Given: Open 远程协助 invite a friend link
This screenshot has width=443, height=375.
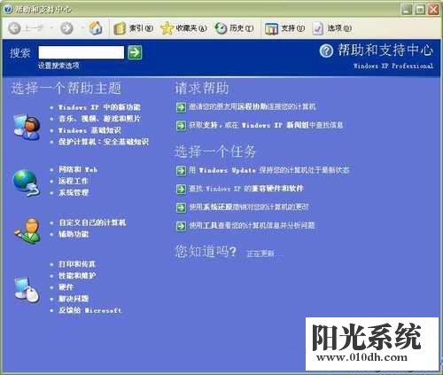Looking at the screenshot, I should pyautogui.click(x=253, y=106).
